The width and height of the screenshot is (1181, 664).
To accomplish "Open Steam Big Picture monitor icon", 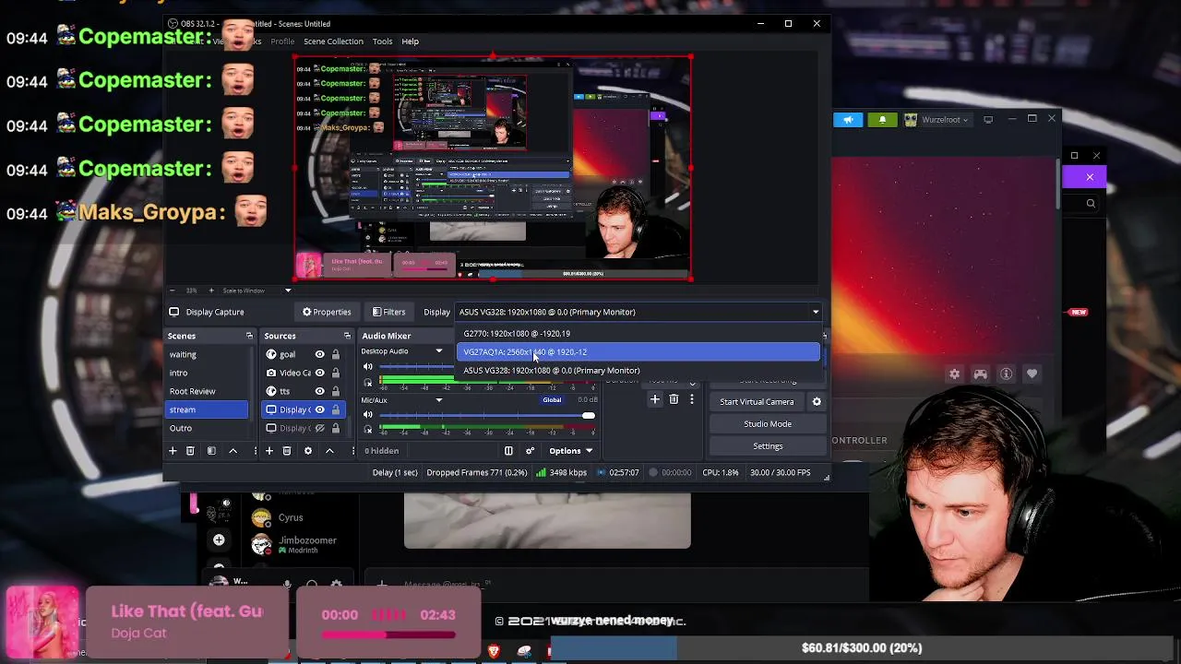I will (x=988, y=120).
